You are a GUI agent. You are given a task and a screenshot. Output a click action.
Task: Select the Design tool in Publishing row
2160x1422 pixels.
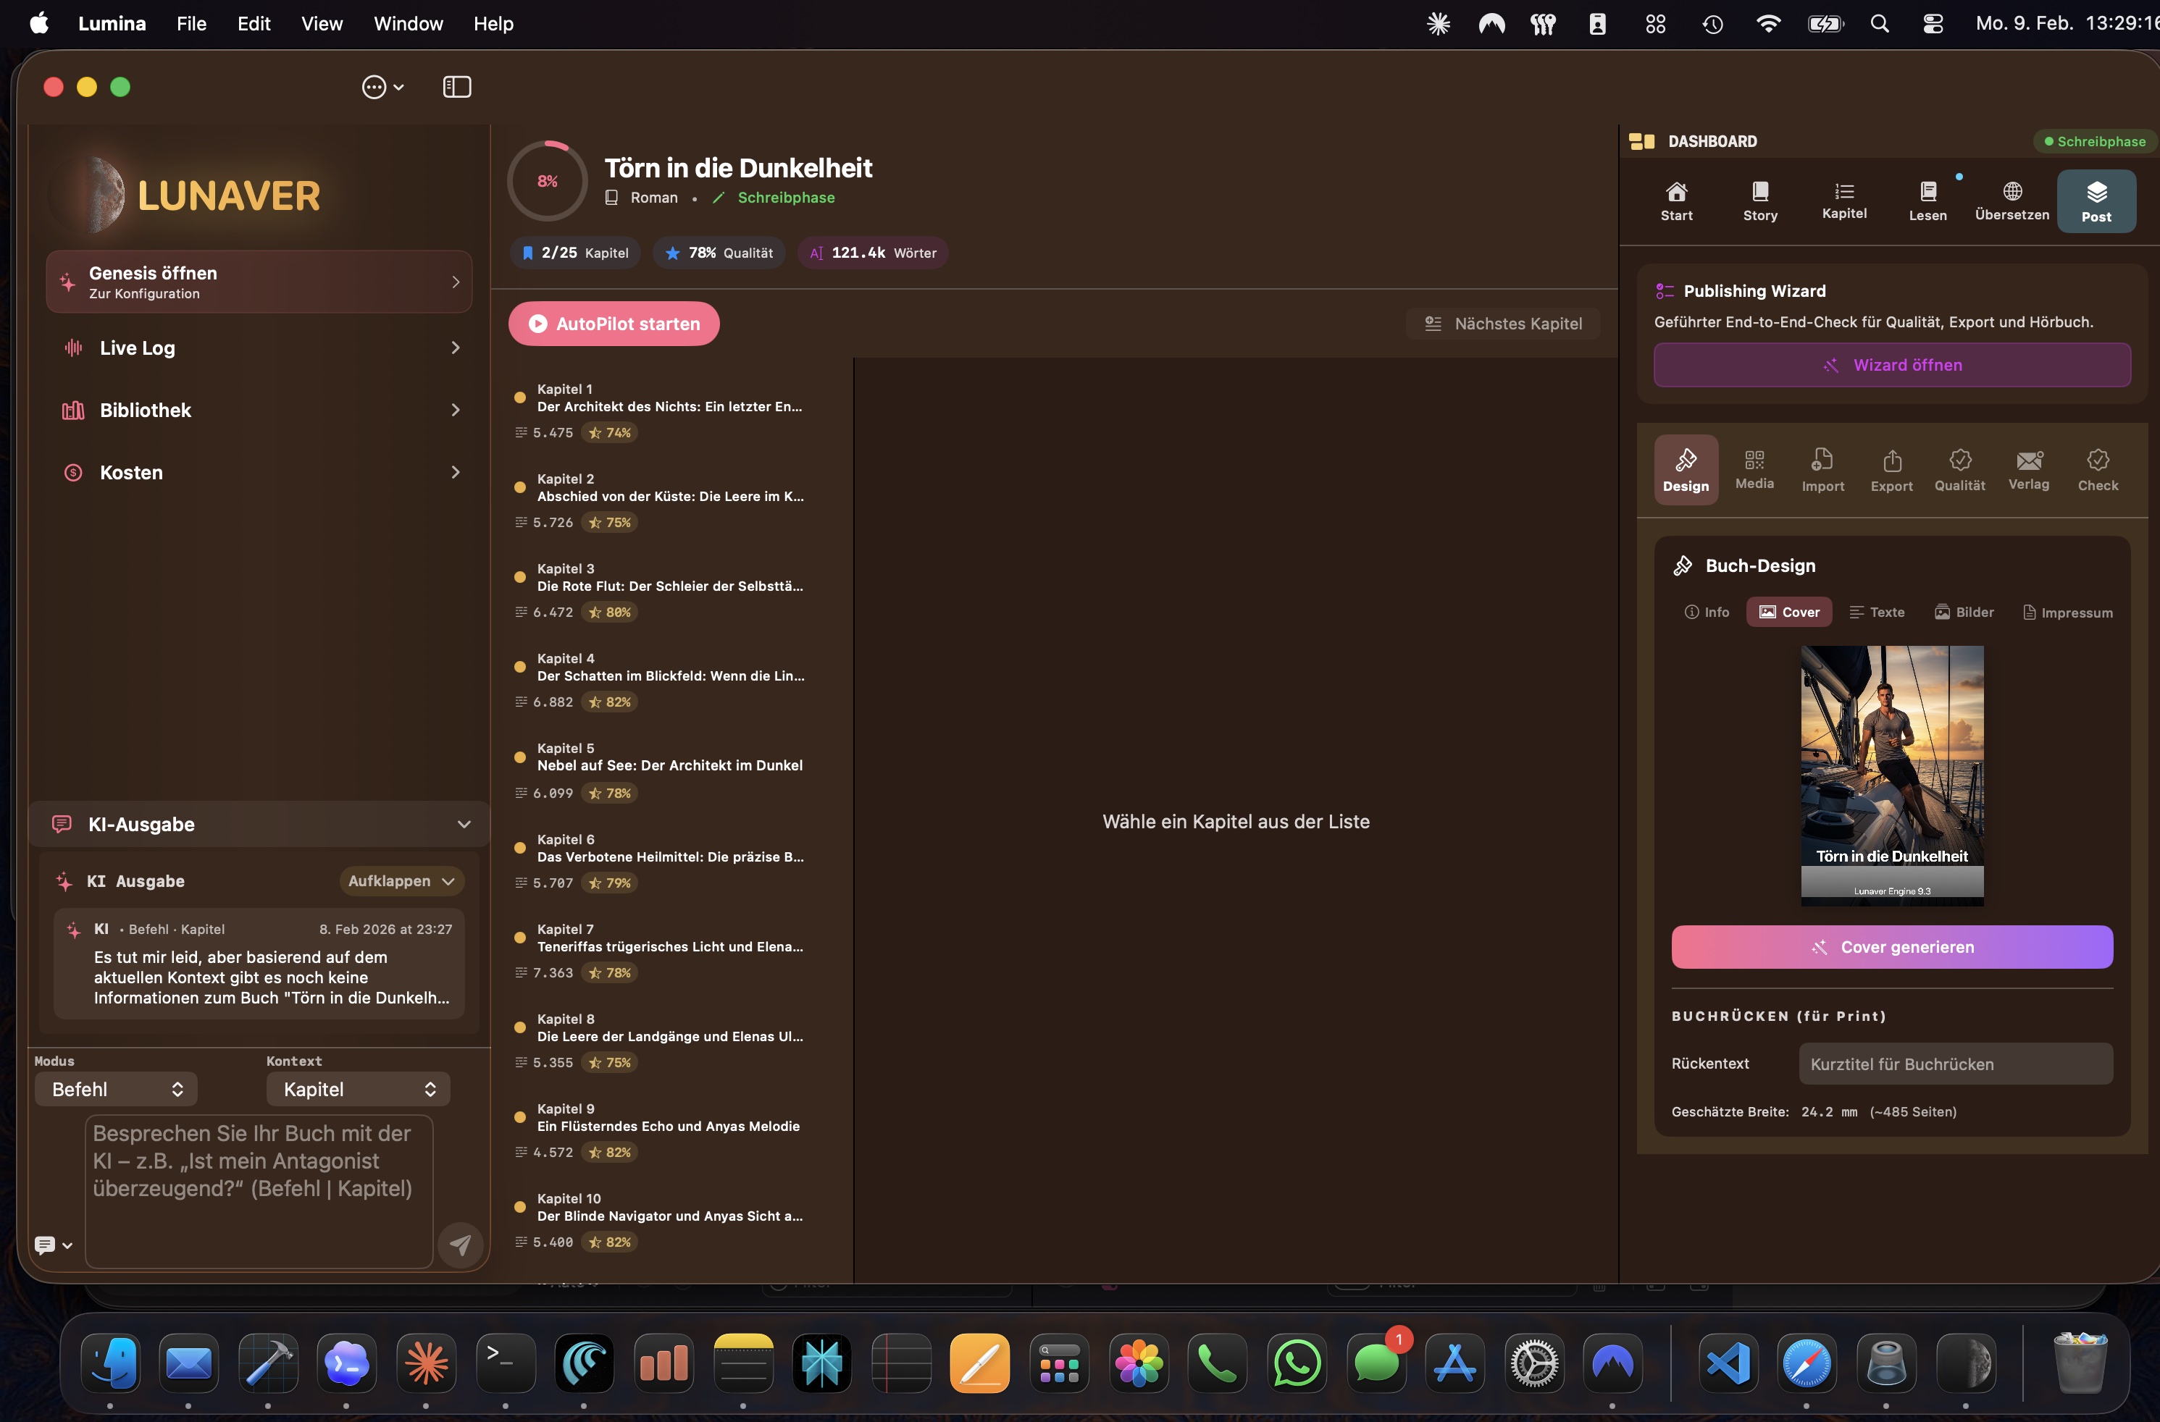point(1686,469)
